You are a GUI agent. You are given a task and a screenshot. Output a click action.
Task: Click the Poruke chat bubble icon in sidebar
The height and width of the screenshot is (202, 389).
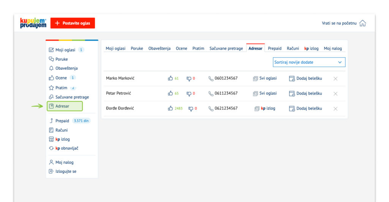point(51,59)
